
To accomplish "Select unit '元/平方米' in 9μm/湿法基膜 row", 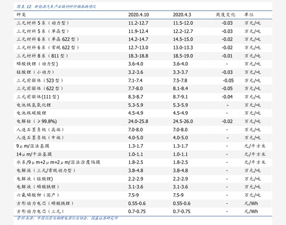I will tap(255, 146).
